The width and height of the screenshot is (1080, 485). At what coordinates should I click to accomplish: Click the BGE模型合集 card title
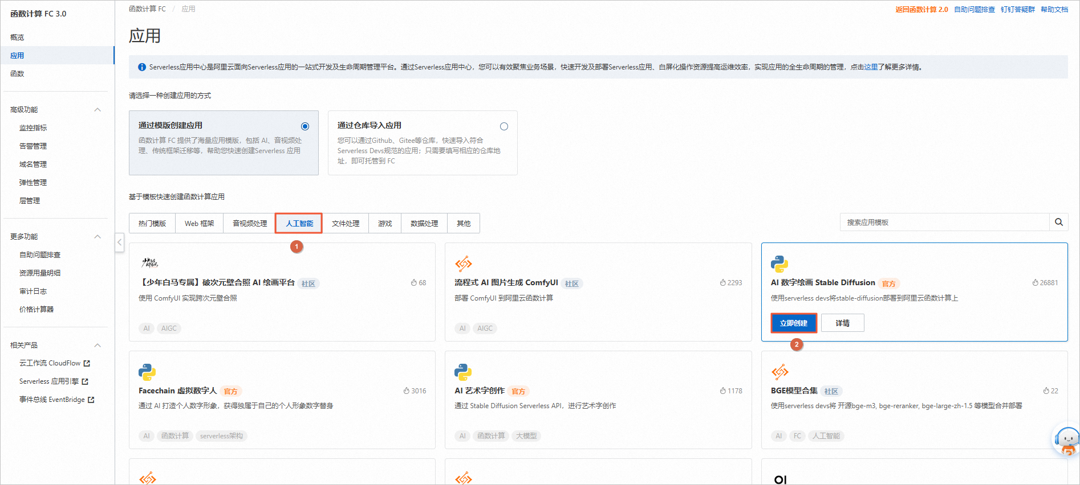(794, 391)
